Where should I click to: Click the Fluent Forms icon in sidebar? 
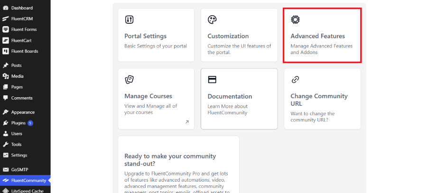5,29
